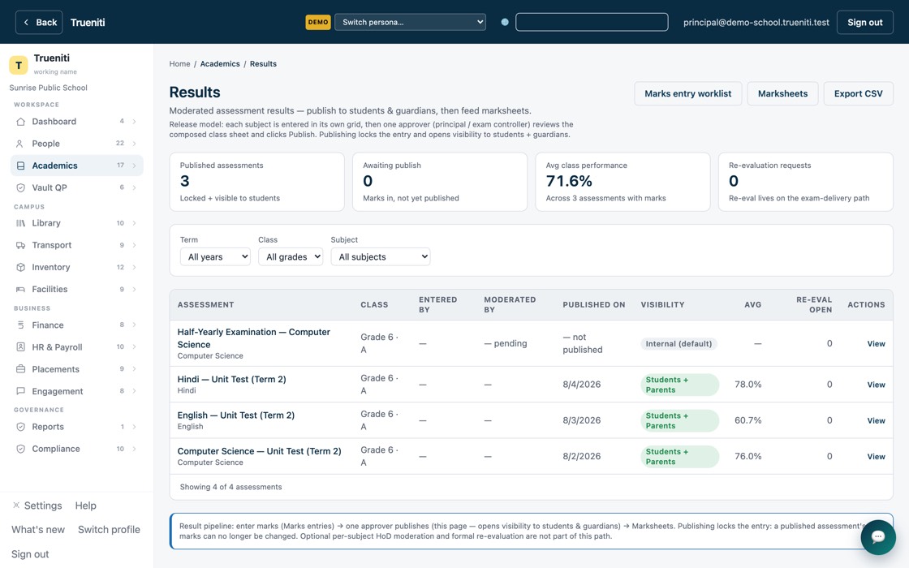
Task: Open the Marks entry worklist
Action: tap(688, 93)
